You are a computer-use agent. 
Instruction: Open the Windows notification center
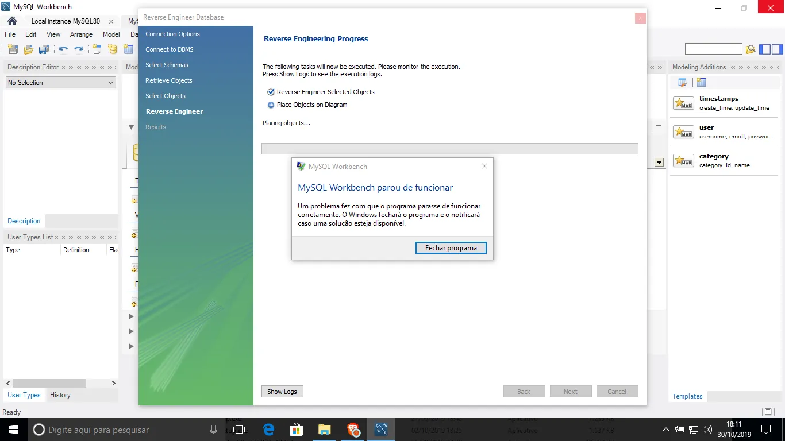[766, 430]
